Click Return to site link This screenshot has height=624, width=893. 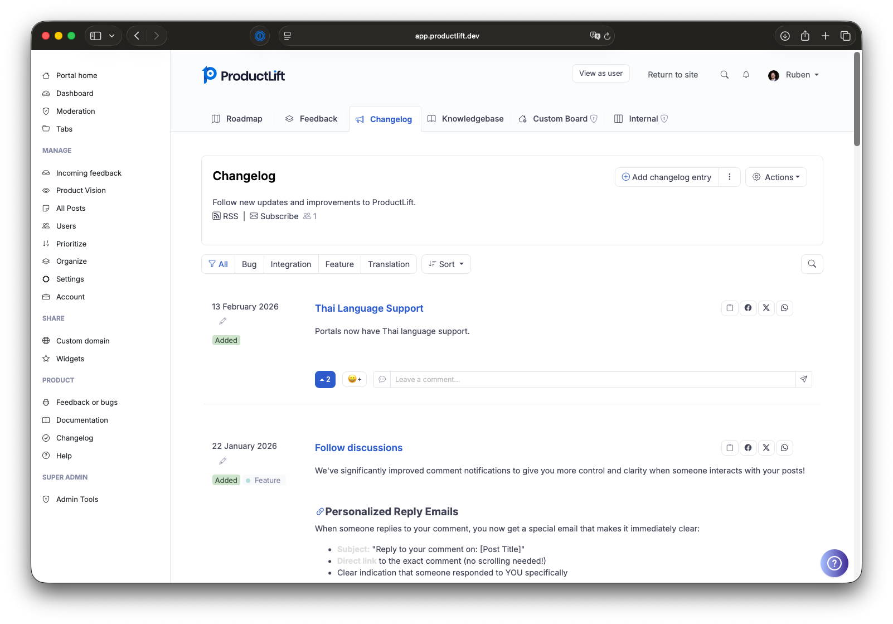[673, 75]
